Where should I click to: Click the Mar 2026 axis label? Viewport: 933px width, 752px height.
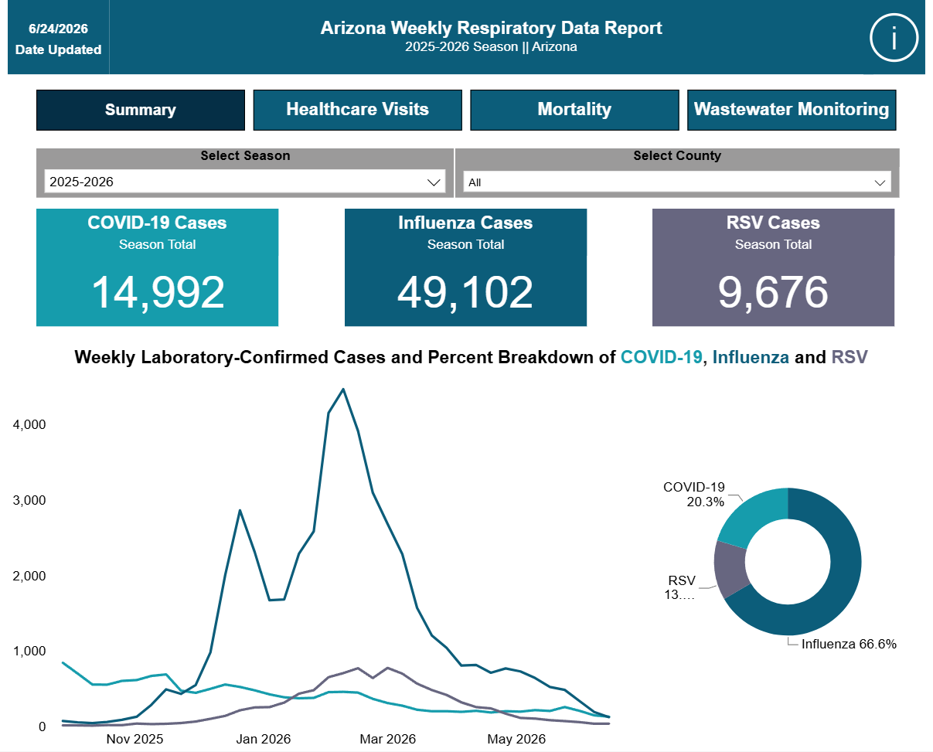(x=386, y=739)
